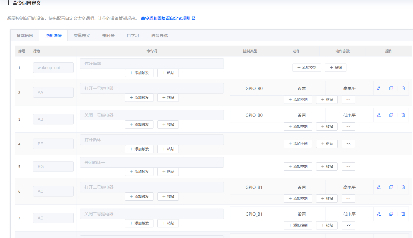
Task: Edit the GPIO_B0 high-level action in row 2
Action: 379,88
